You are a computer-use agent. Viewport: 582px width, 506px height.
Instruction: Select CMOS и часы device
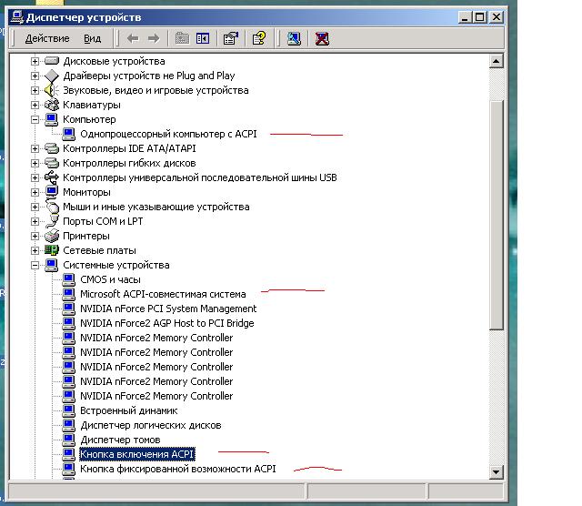coord(110,279)
